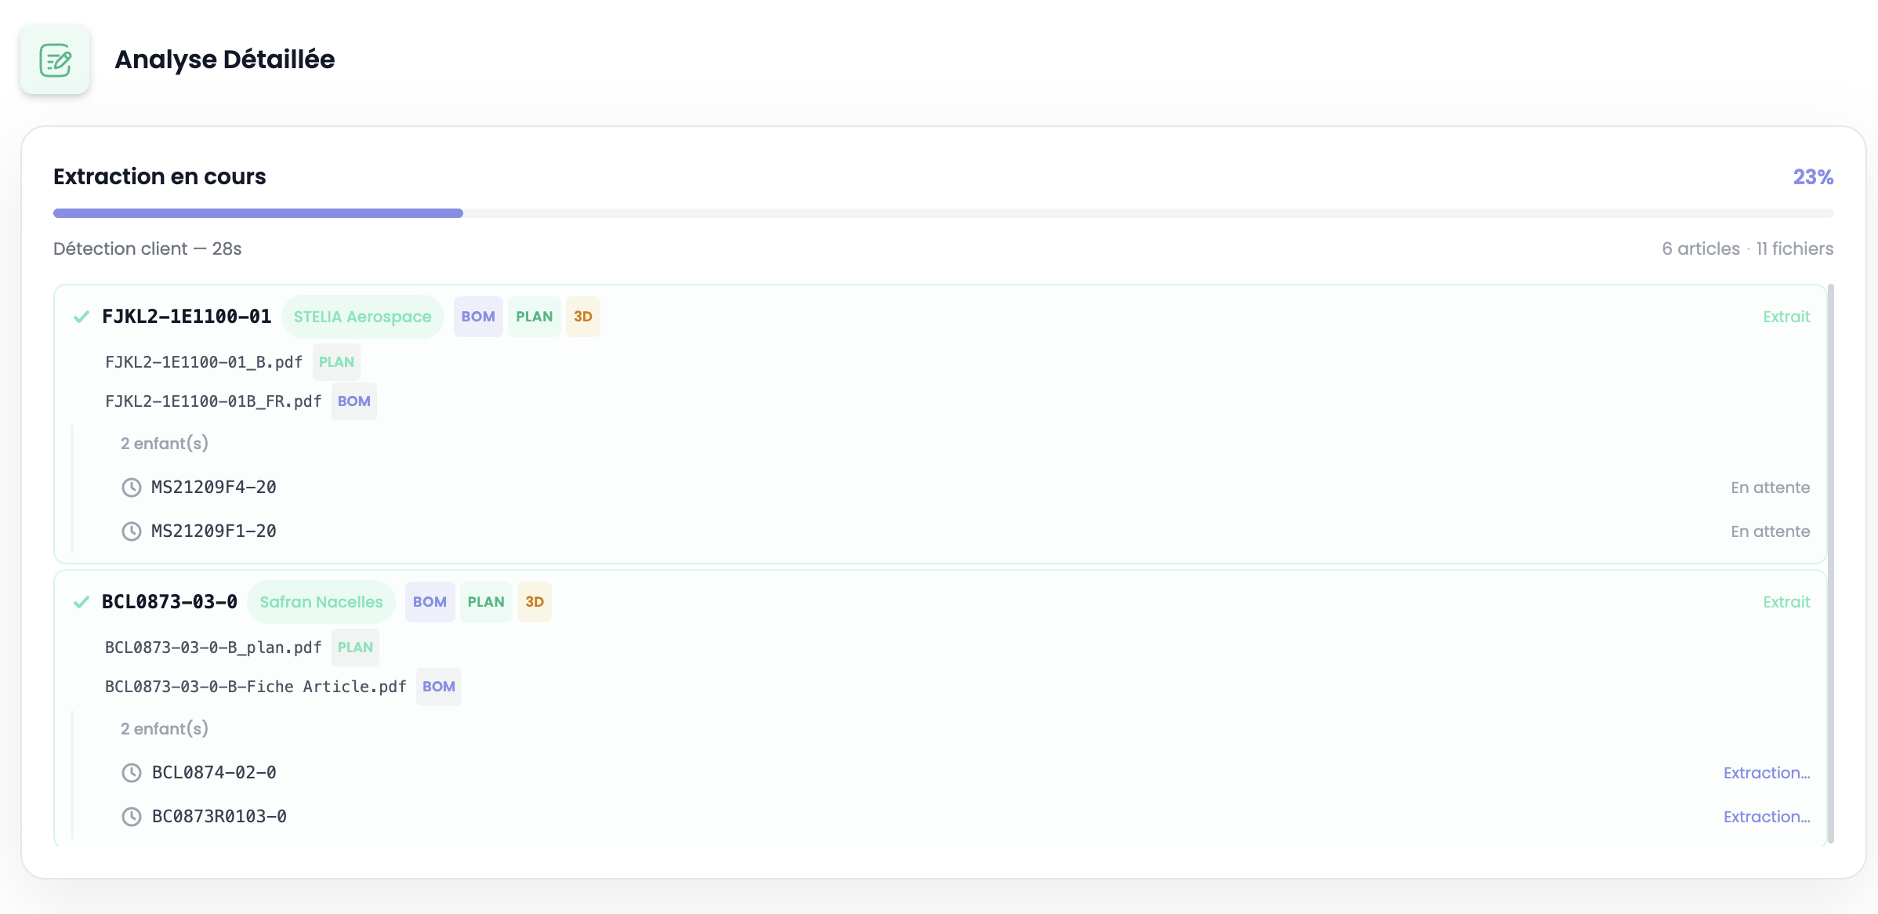Click the extraction progress bar

943,213
